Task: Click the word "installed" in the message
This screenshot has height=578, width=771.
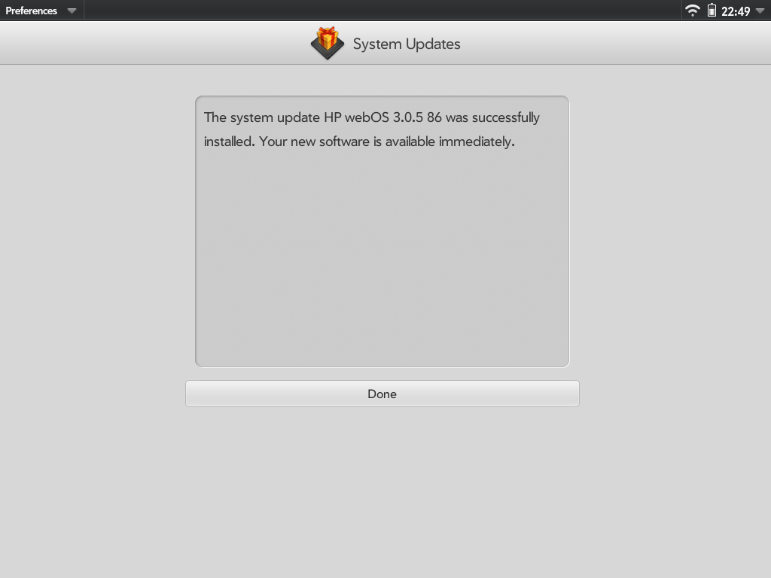Action: [228, 141]
